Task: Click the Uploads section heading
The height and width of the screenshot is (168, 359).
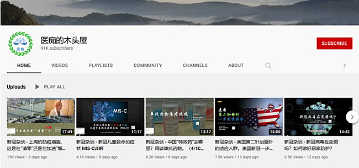Action: tap(16, 87)
